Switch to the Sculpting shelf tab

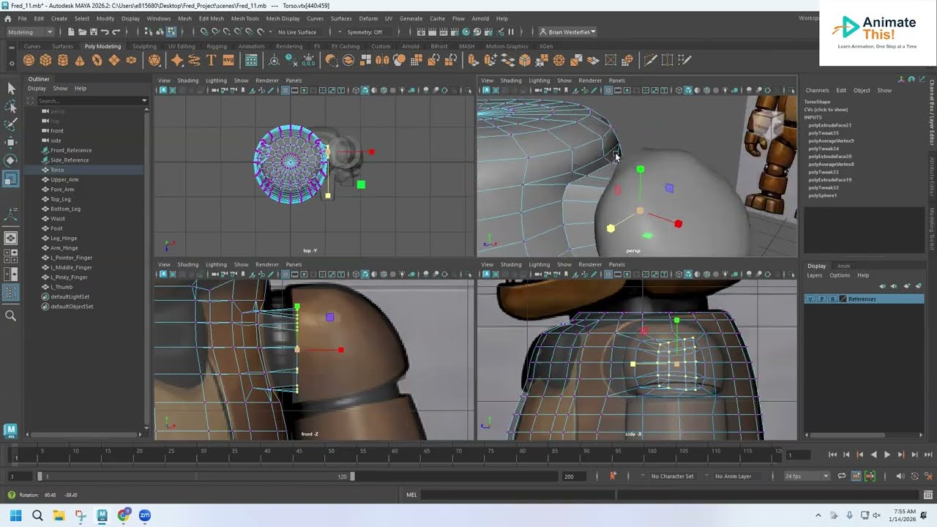pyautogui.click(x=144, y=46)
